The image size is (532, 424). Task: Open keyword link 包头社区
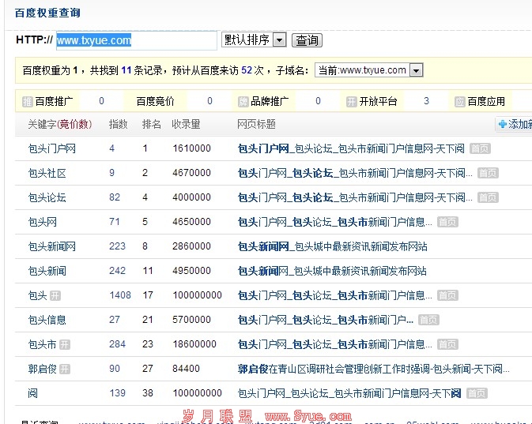tap(47, 173)
